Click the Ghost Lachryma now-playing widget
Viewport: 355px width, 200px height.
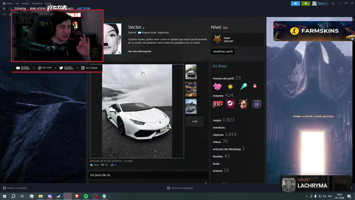pos(316,184)
